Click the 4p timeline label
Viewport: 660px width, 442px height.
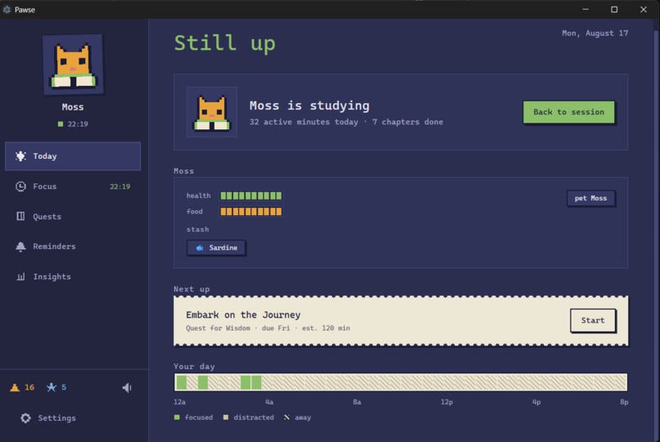pyautogui.click(x=536, y=402)
